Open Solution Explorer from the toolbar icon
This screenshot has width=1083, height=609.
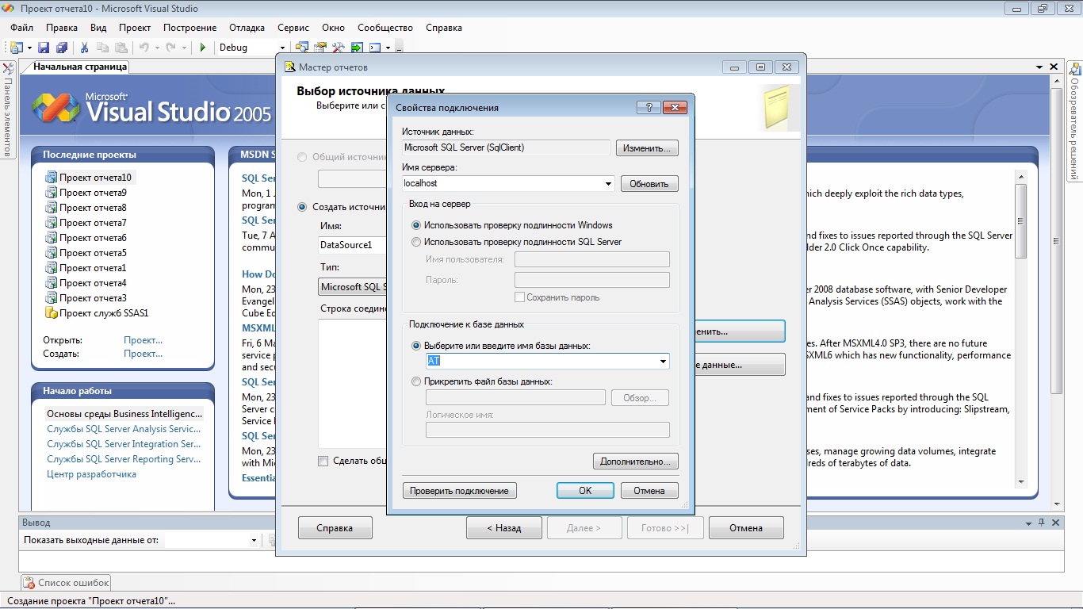click(302, 48)
